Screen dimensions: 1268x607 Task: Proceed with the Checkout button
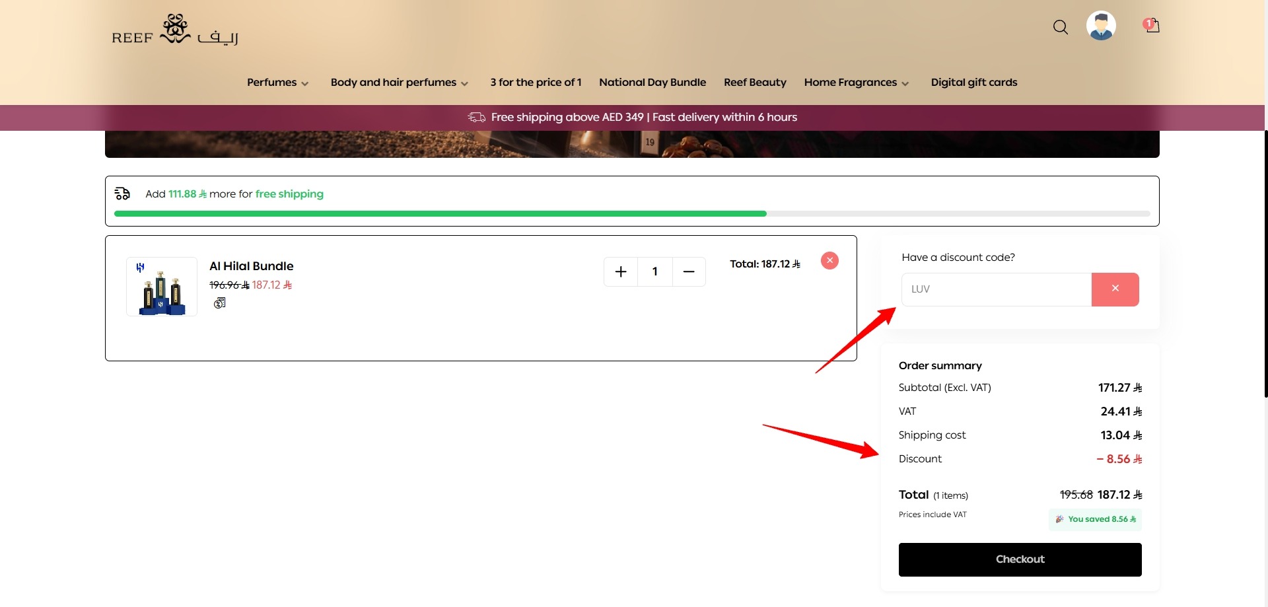click(x=1020, y=559)
